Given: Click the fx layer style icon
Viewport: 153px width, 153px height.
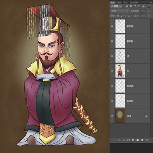Looking at the screenshot, I should 124,140.
